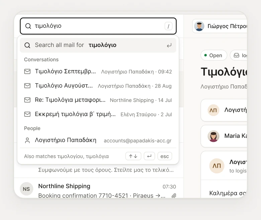Screen dimensions: 261x220
Task: Click Maria avatar picture
Action: (213, 136)
